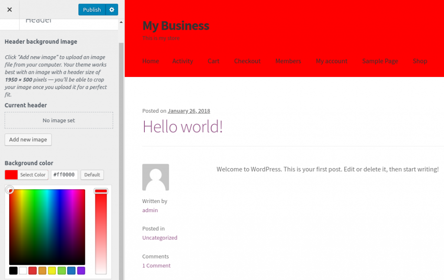444x280 pixels.
Task: Pick the orange palette swatch
Action: tap(42, 270)
